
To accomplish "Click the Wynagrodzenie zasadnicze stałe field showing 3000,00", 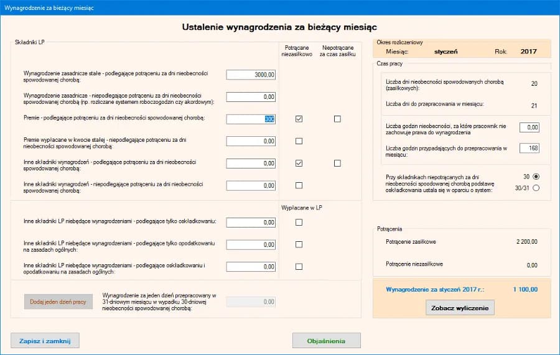I will pyautogui.click(x=251, y=75).
